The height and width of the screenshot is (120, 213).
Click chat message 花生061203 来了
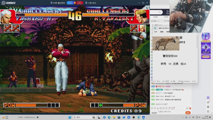tap(162, 104)
